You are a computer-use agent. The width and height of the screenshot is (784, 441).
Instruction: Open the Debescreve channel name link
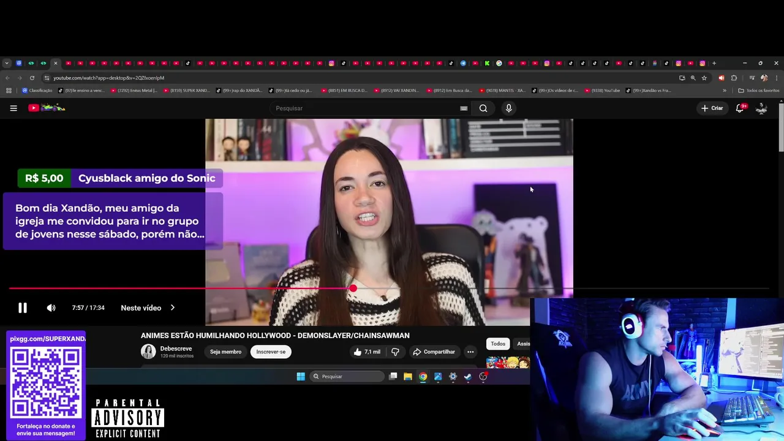click(x=176, y=349)
